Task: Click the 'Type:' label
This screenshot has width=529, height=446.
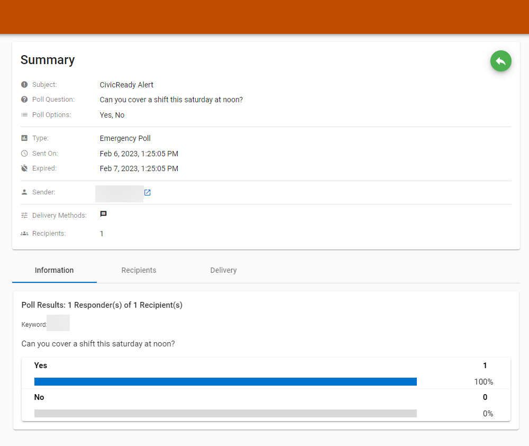Action: click(x=41, y=138)
